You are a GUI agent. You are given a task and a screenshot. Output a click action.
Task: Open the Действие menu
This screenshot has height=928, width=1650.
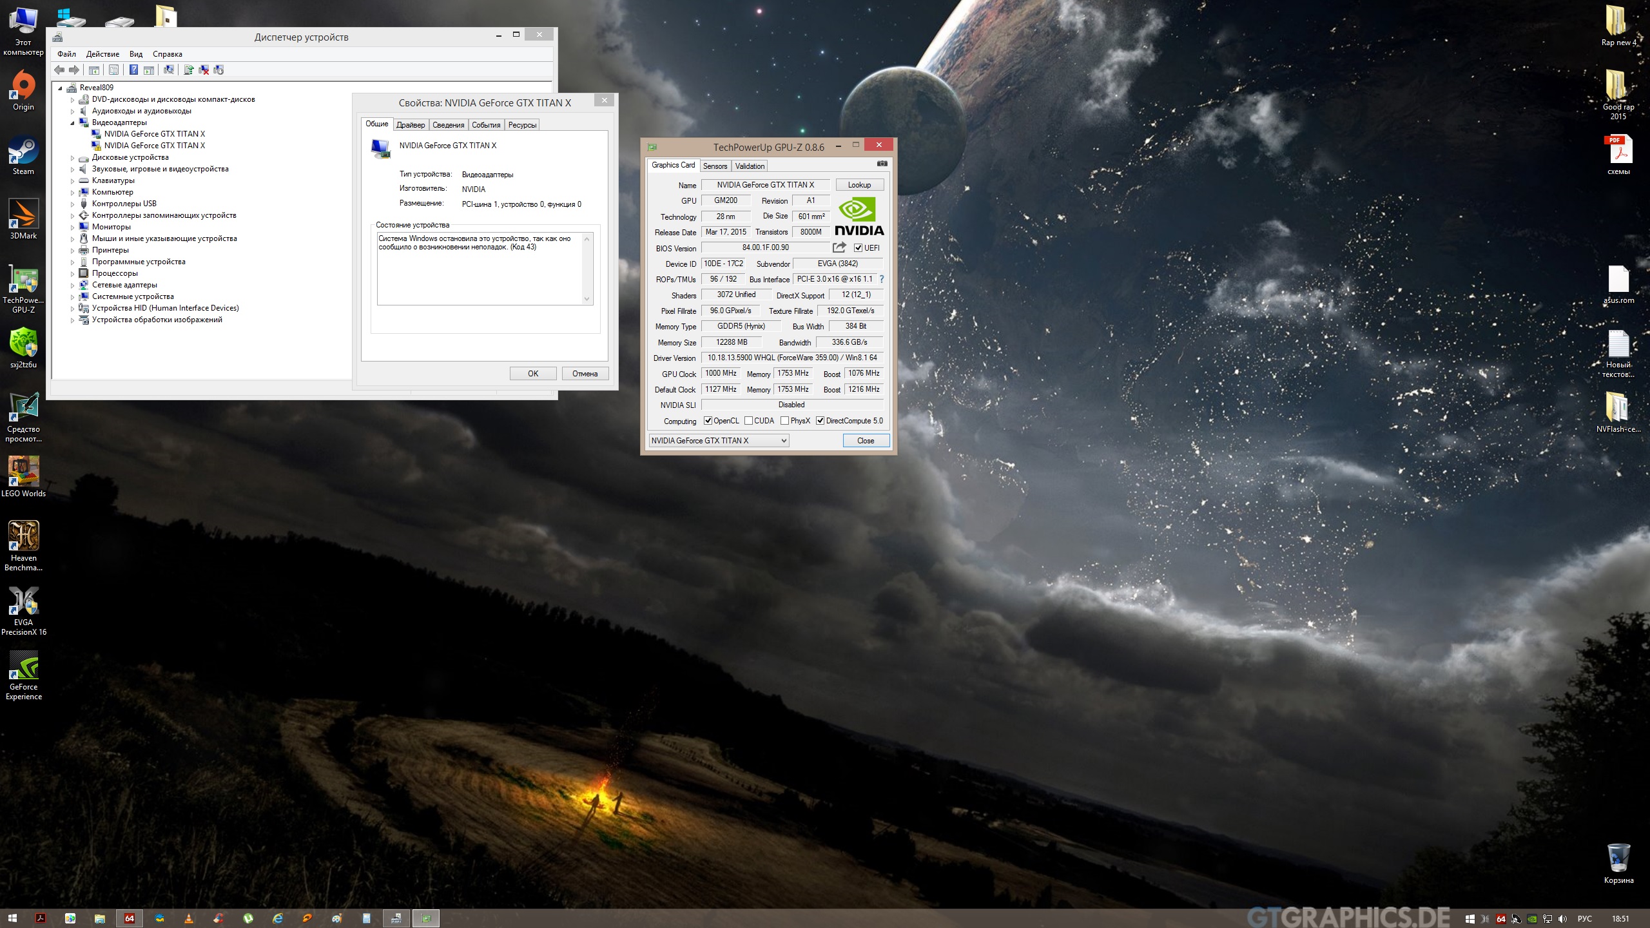[102, 54]
